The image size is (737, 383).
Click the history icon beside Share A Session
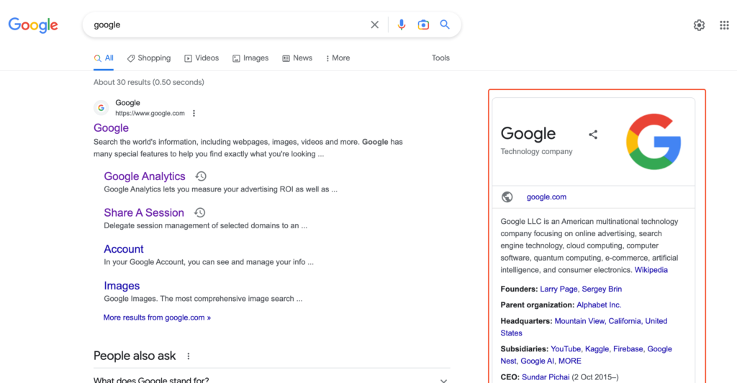(x=200, y=212)
